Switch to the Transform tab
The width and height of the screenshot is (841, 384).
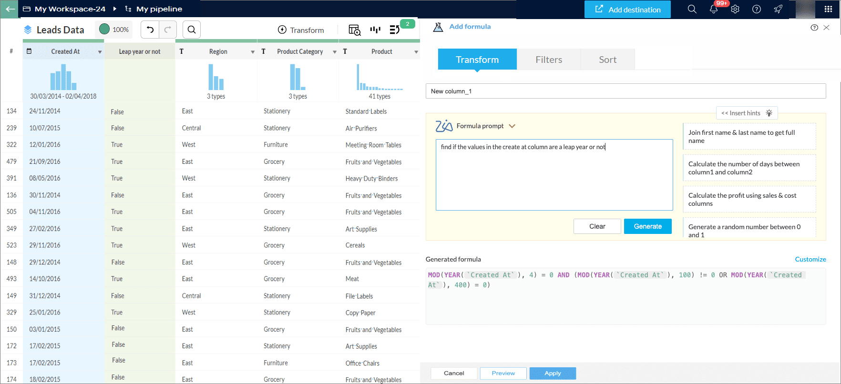tap(477, 60)
